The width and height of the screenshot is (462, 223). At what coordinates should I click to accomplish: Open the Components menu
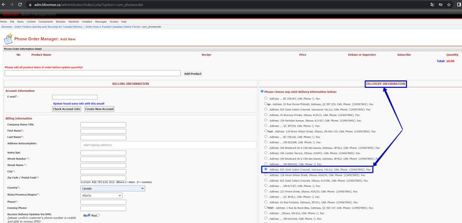point(46,22)
